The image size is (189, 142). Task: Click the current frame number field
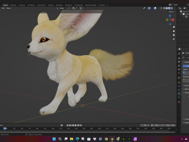pyautogui.click(x=145, y=125)
